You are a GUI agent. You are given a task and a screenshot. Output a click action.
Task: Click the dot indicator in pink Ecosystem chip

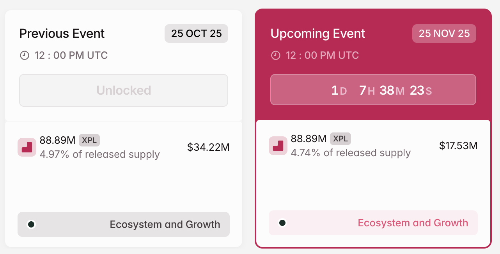point(282,223)
